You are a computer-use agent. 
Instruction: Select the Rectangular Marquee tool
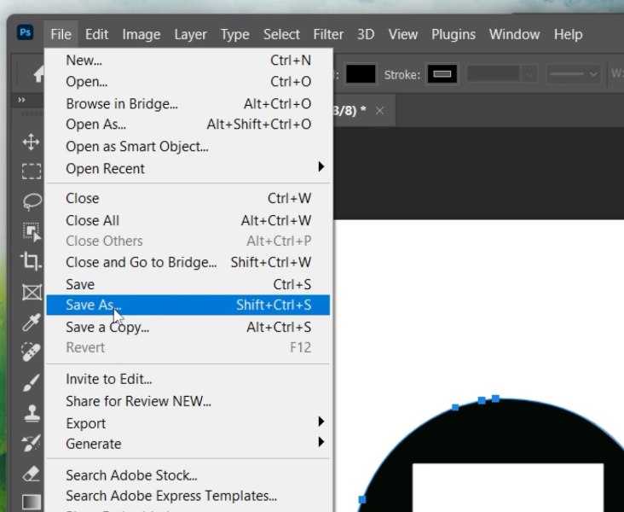(x=32, y=172)
